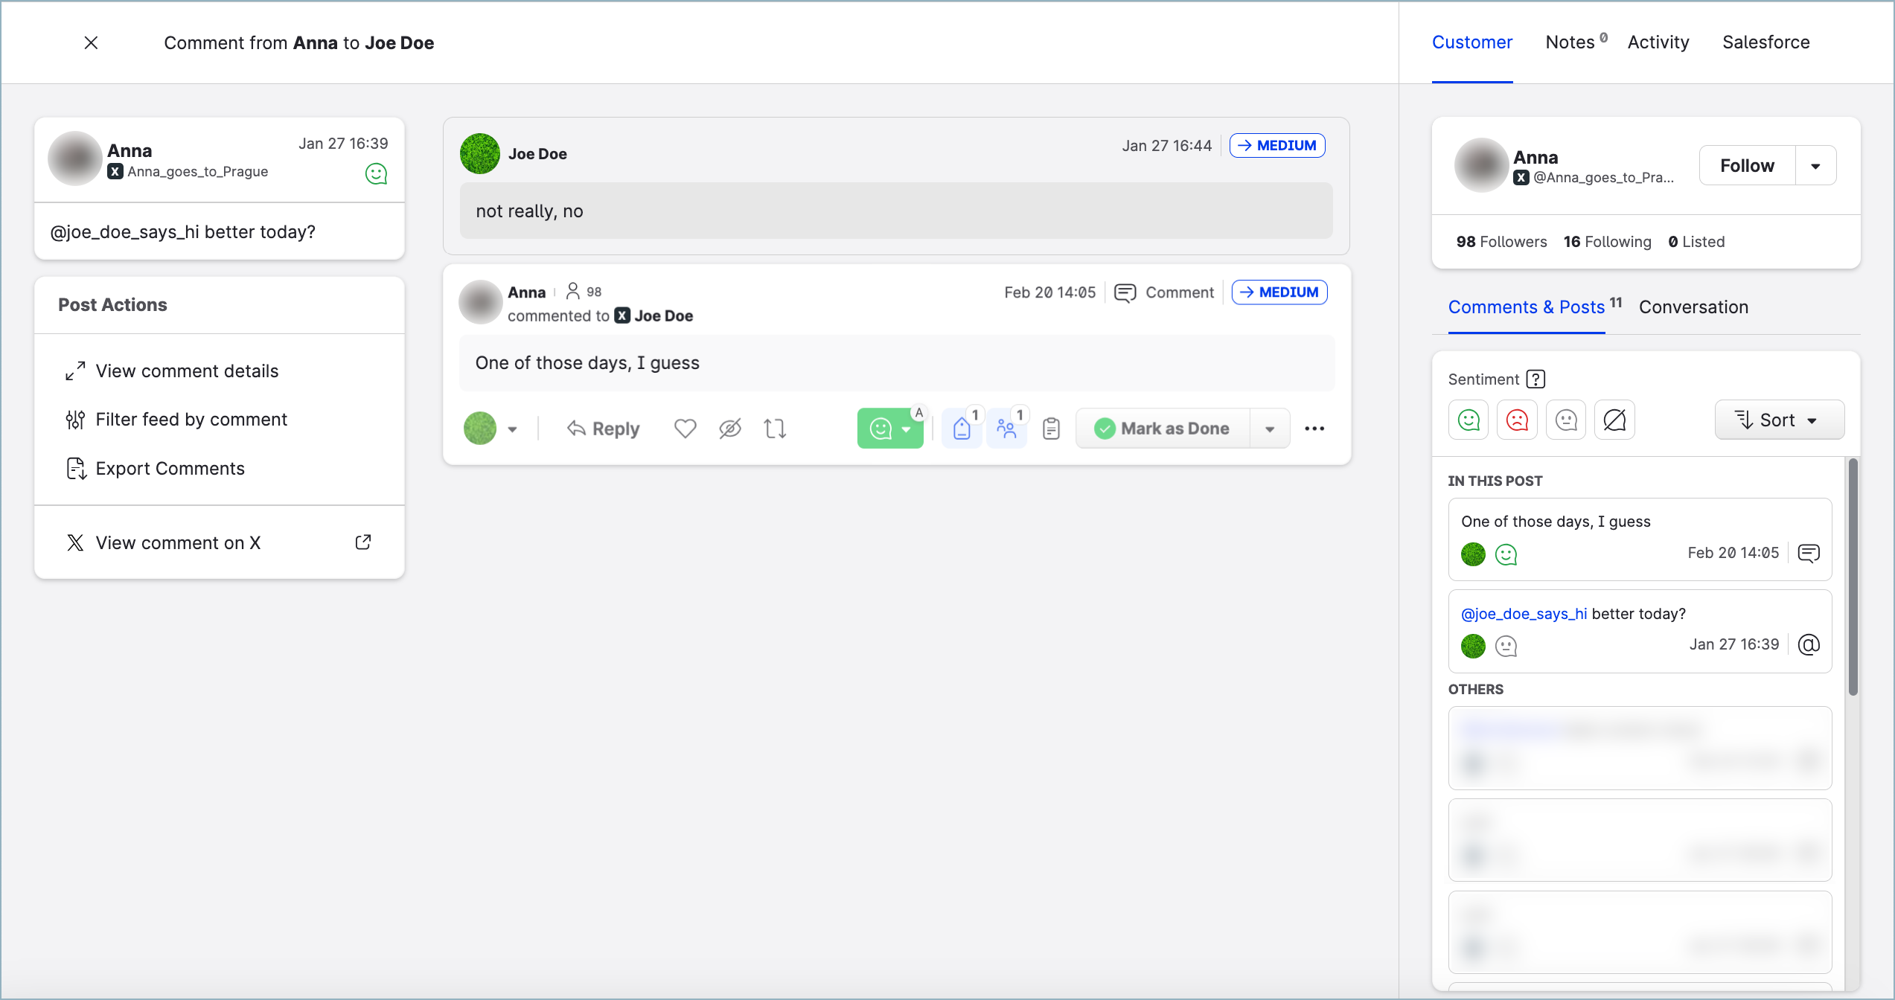Click the heart like icon

click(685, 429)
